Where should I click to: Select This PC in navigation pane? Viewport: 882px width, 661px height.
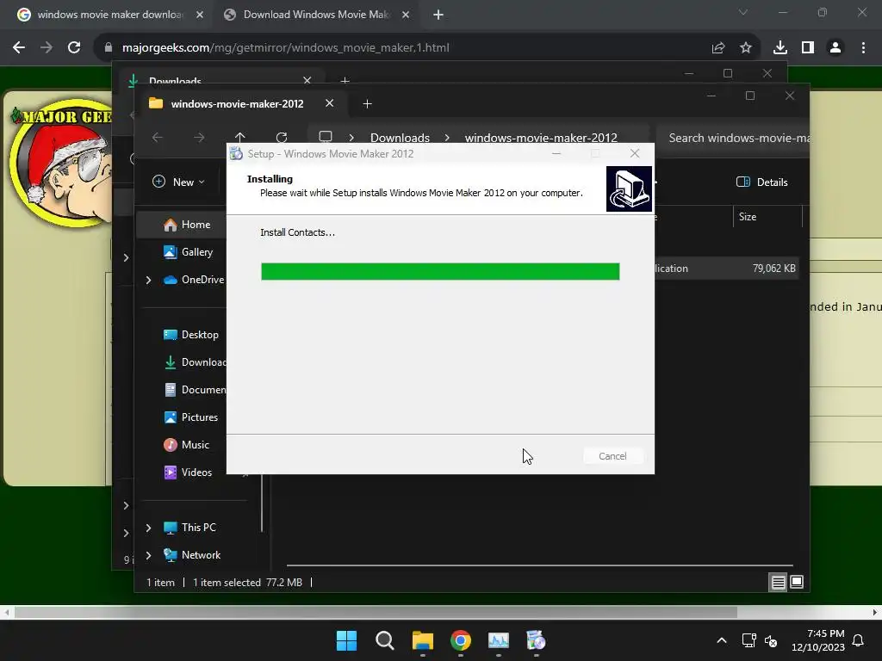point(189,528)
